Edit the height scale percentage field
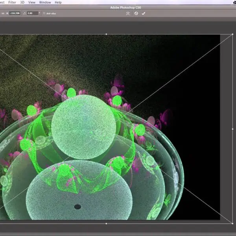The image size is (236, 236). click(x=15, y=13)
